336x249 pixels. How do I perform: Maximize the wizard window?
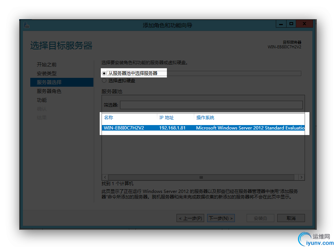(291, 24)
